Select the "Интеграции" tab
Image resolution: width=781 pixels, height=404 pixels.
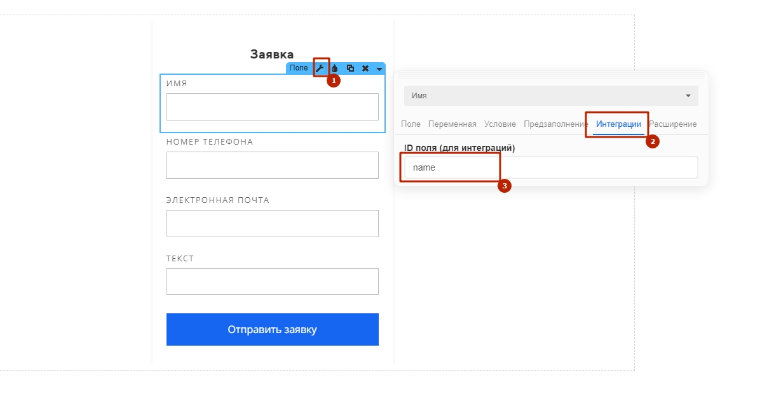click(x=618, y=124)
